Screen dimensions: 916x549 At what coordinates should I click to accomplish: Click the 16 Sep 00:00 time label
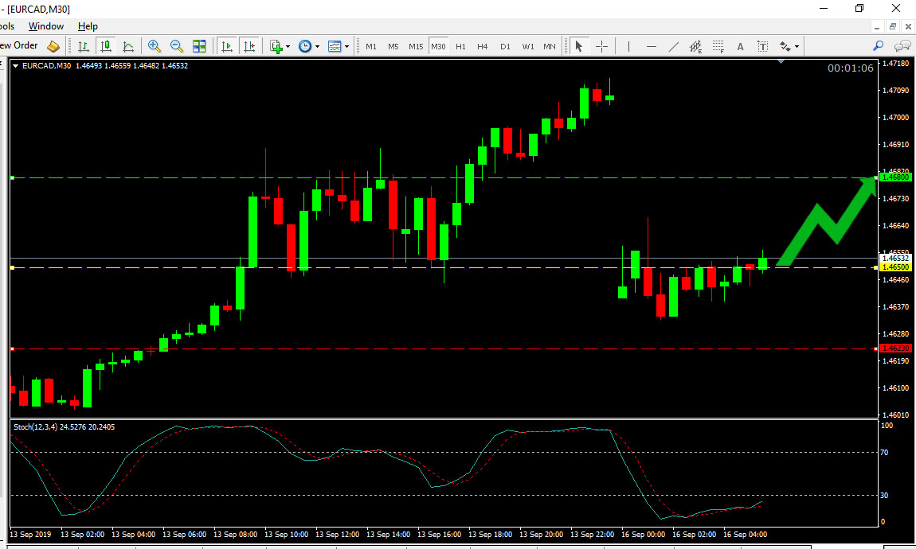(643, 535)
